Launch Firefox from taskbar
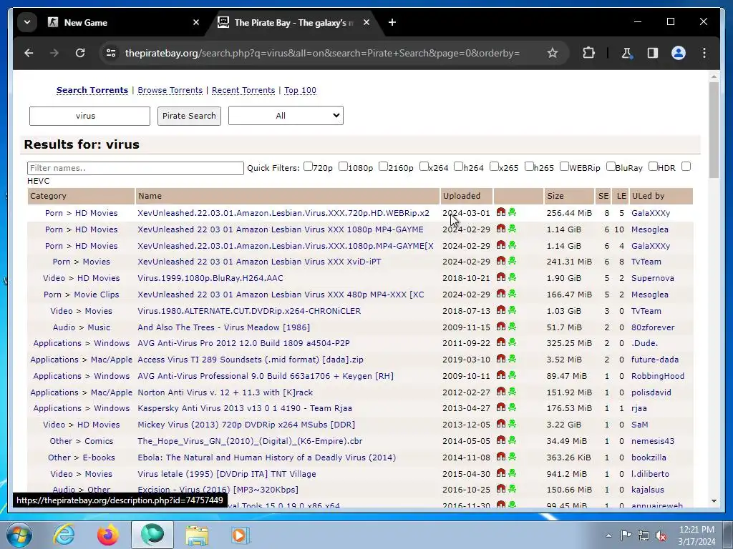The width and height of the screenshot is (733, 549). pos(108,535)
